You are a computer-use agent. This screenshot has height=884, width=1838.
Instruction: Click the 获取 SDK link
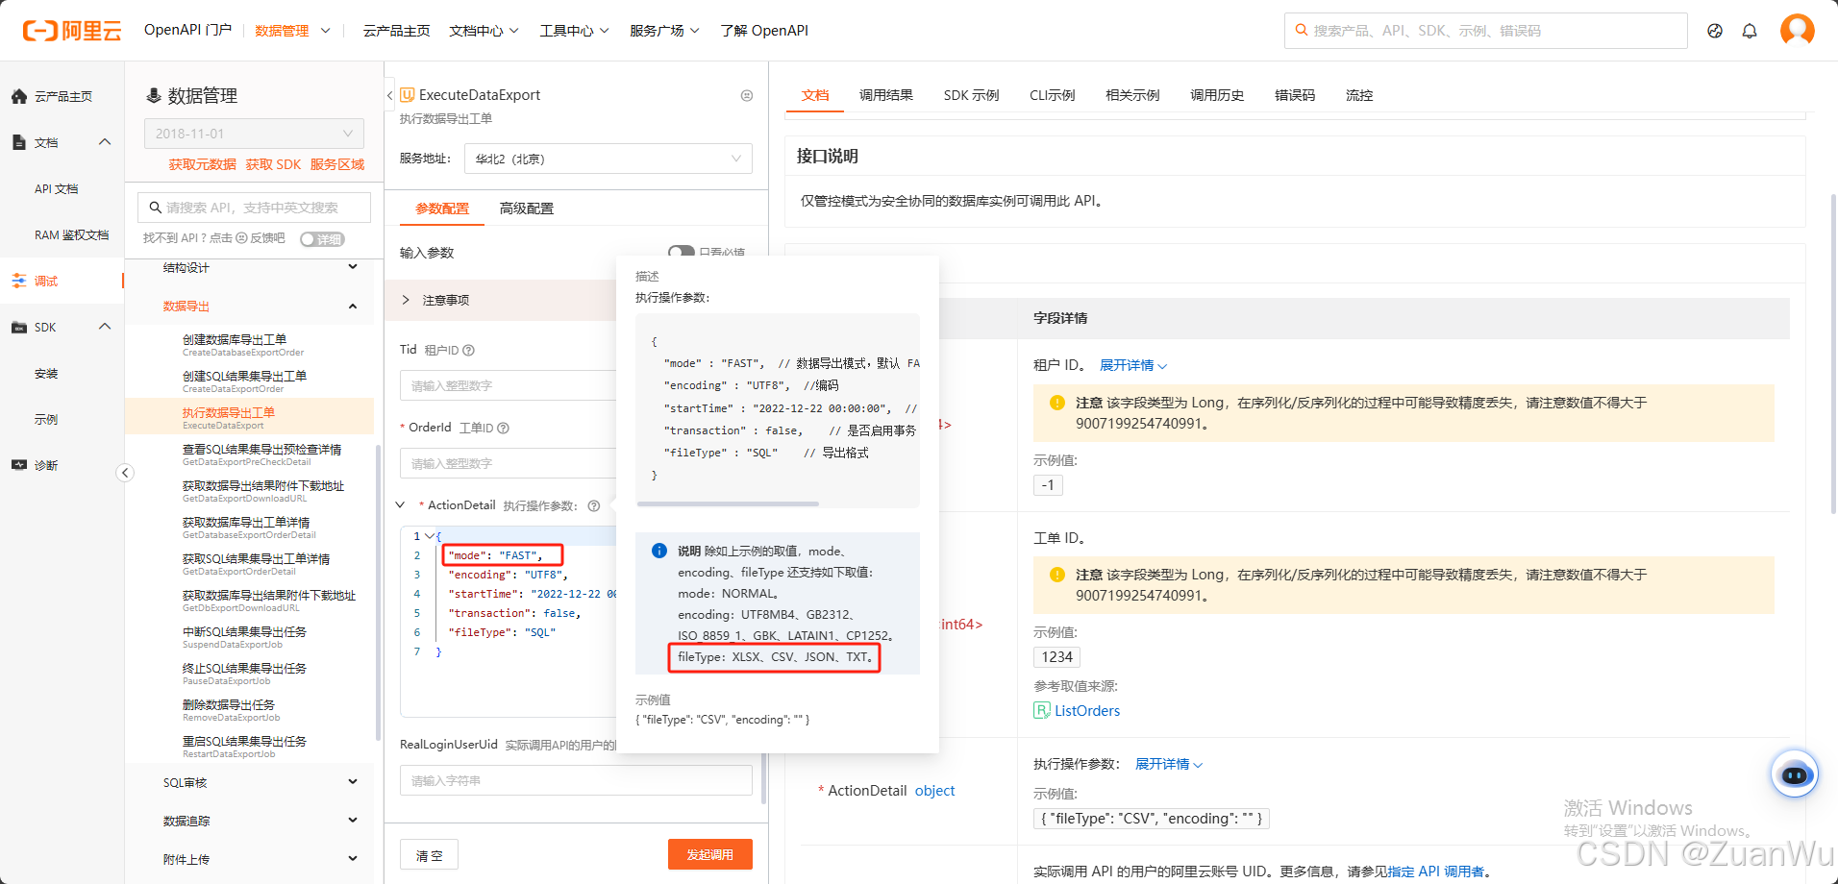click(x=273, y=164)
